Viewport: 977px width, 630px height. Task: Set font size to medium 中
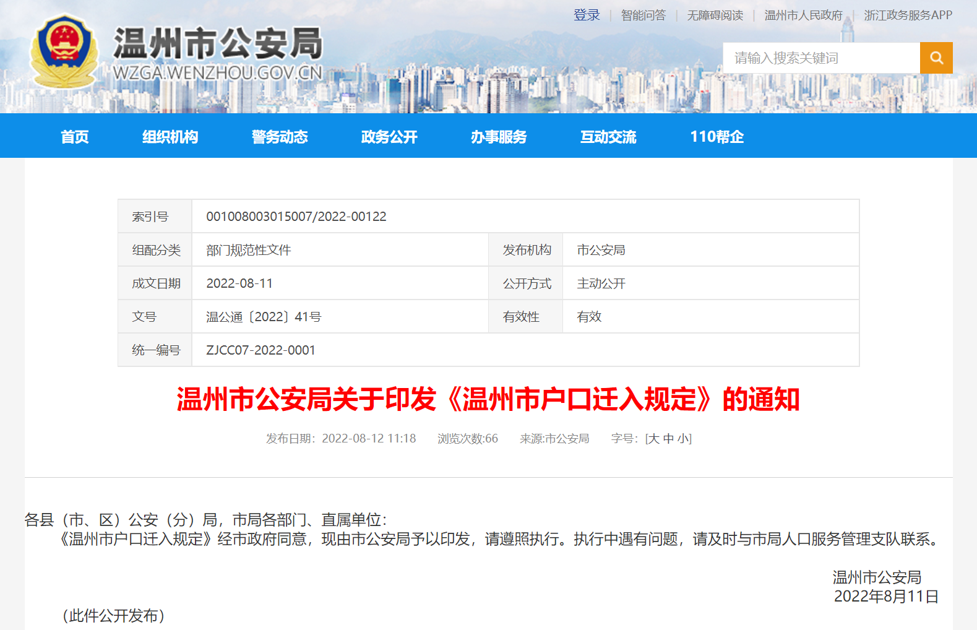(668, 439)
